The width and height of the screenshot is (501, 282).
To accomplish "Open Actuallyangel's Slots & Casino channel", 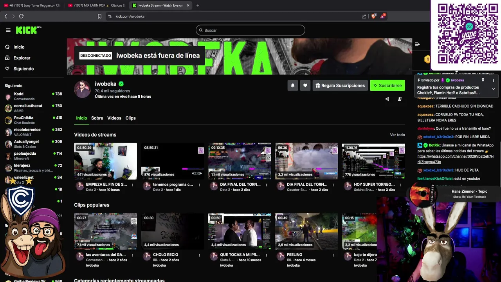I will pos(33,144).
